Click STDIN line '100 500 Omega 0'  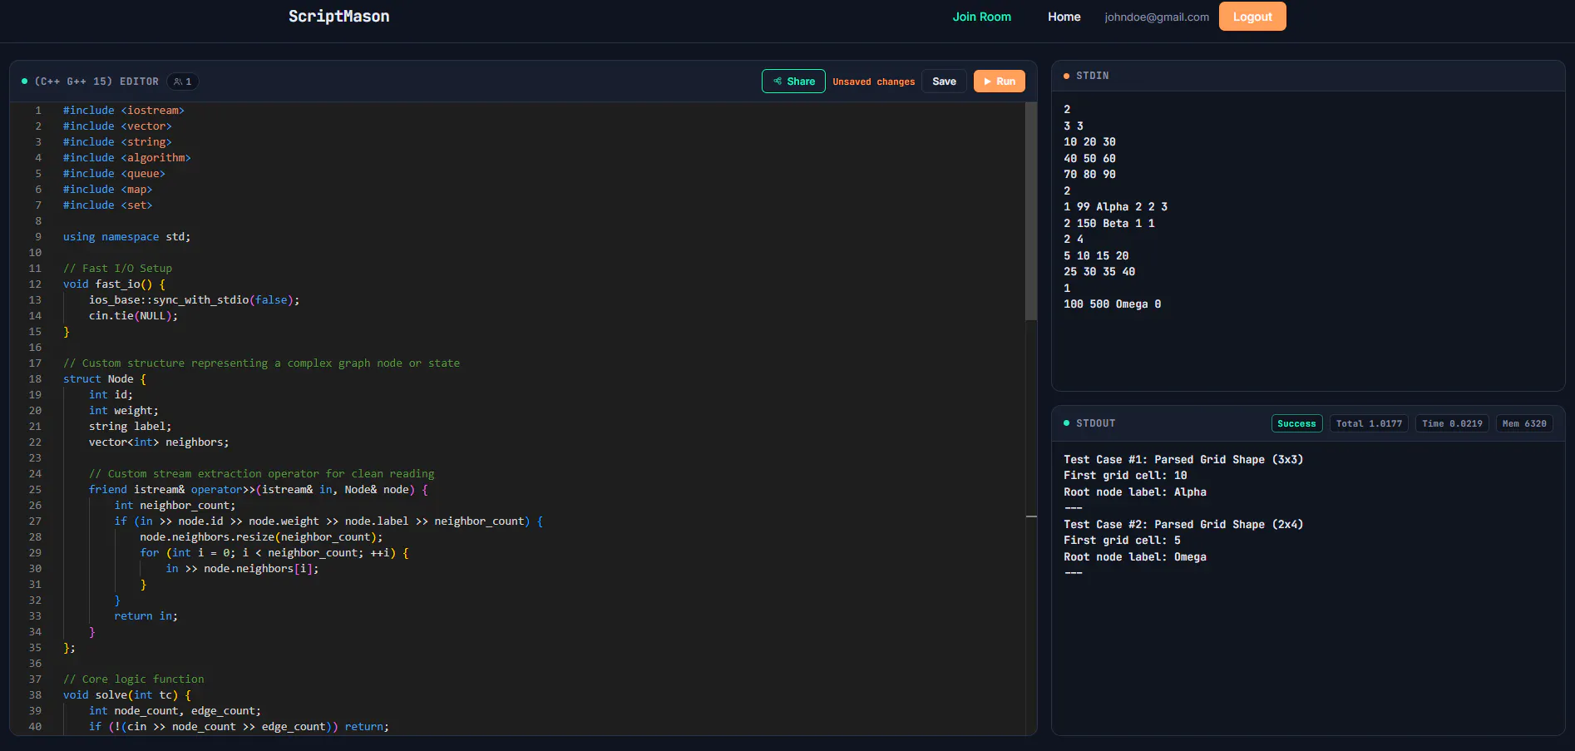pos(1112,304)
